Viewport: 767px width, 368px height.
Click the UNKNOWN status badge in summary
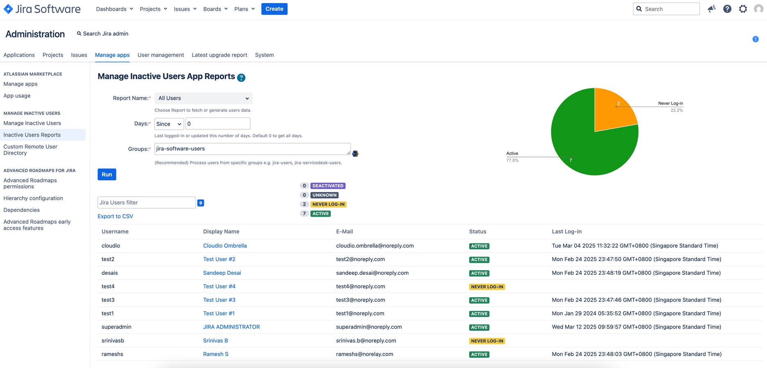(324, 195)
